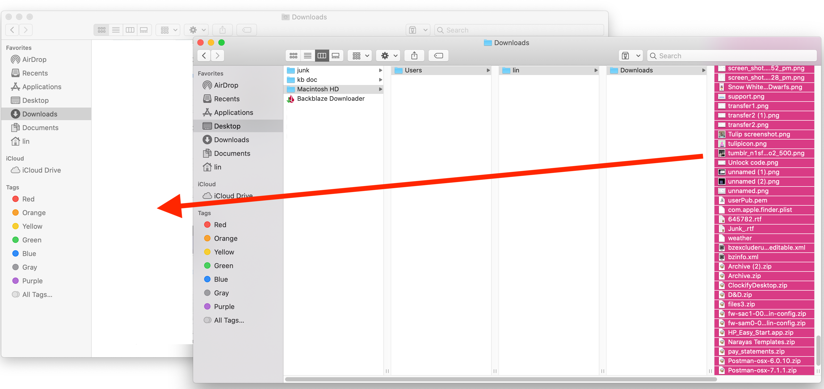Open the group-by dropdown in front window
Screen dimensions: 824x389
pos(360,56)
